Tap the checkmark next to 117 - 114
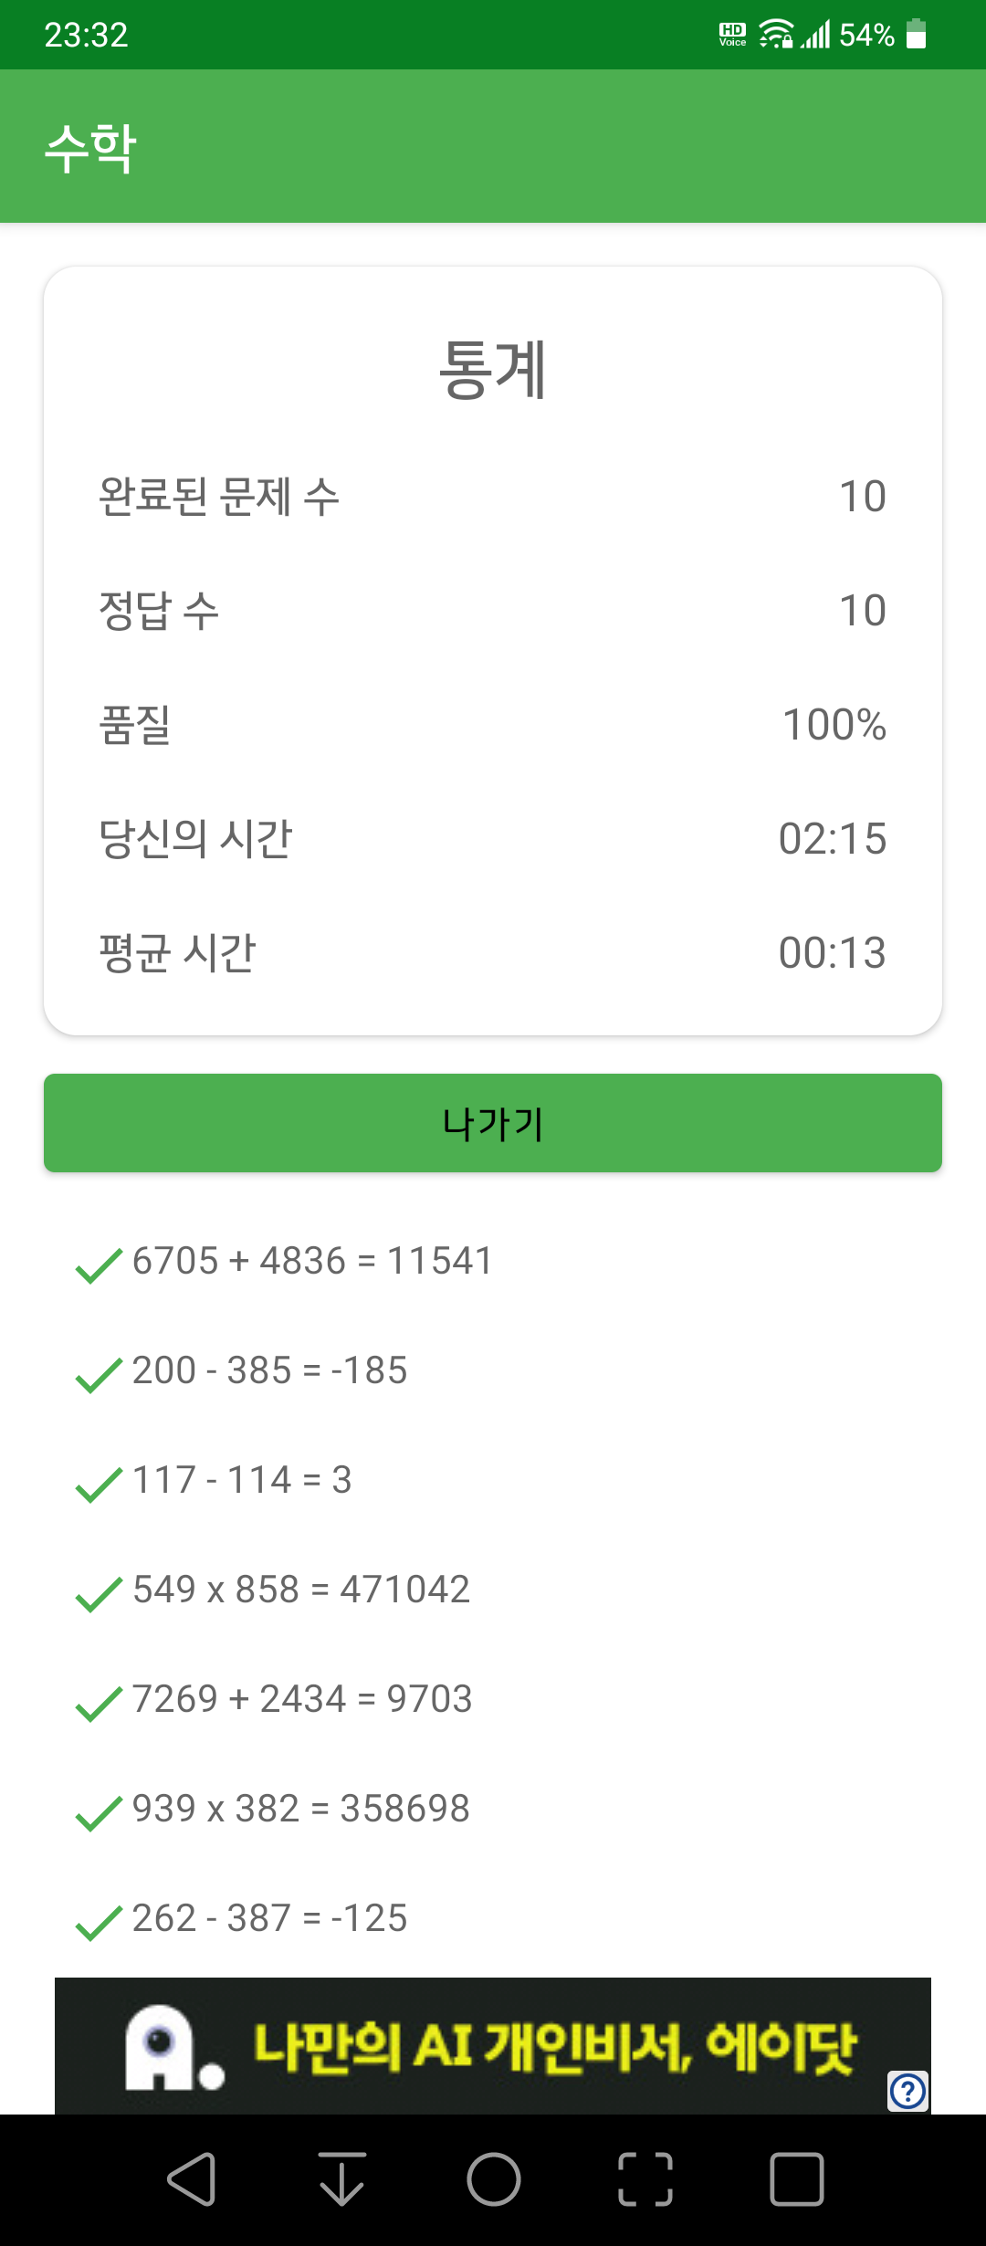Viewport: 986px width, 2246px height. [99, 1485]
